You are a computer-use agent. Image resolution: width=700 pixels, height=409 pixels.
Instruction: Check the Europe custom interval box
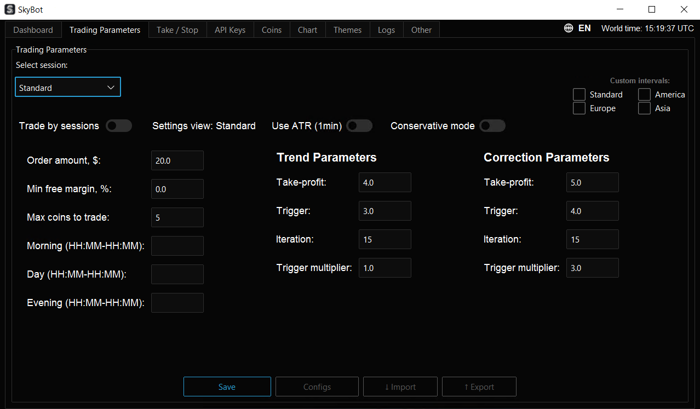click(x=579, y=108)
